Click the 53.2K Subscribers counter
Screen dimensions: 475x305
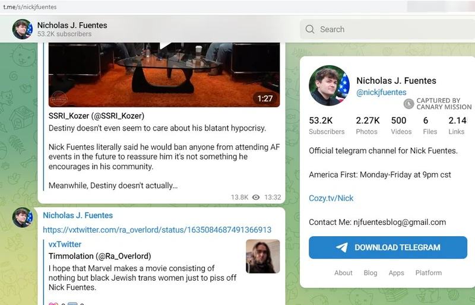(x=327, y=125)
